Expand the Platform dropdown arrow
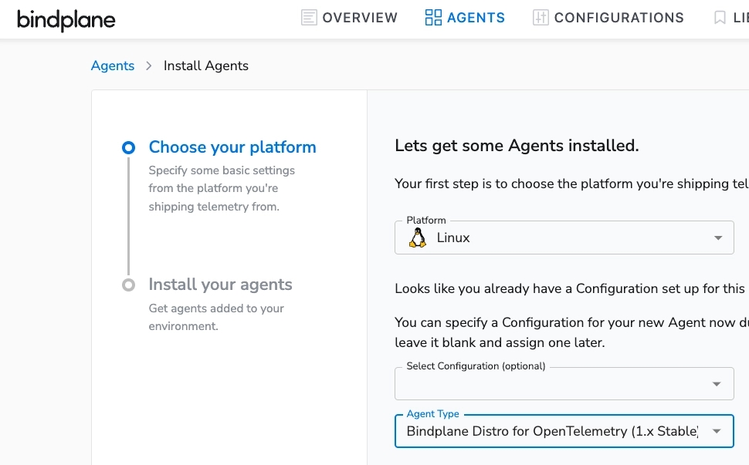This screenshot has width=749, height=465. [x=717, y=238]
